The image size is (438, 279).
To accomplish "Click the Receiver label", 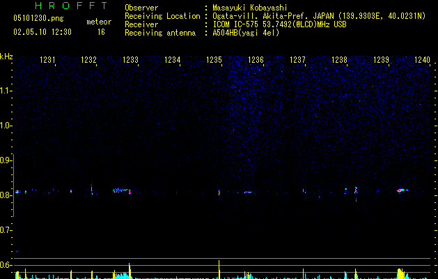I will click(141, 24).
